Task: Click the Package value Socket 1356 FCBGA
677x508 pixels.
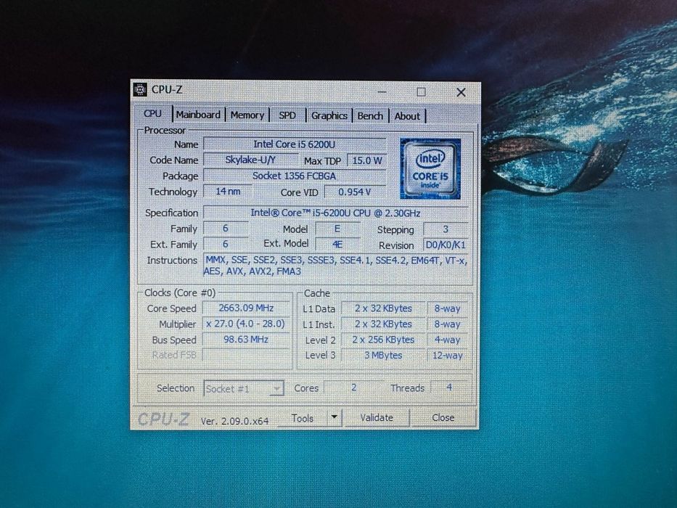Action: click(295, 176)
